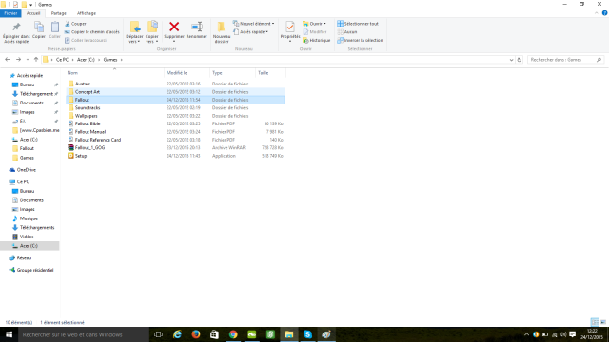Create a Nouveau dossier
Viewport: 609px width, 342px height.
[222, 32]
